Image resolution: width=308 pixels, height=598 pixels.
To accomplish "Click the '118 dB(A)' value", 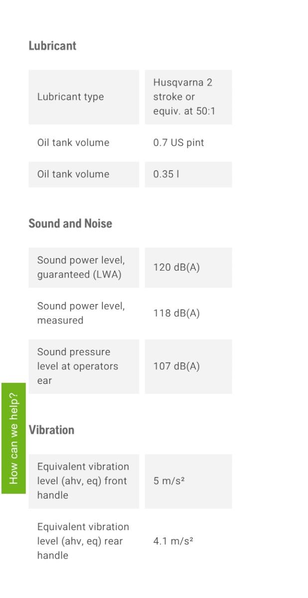I will click(x=176, y=313).
